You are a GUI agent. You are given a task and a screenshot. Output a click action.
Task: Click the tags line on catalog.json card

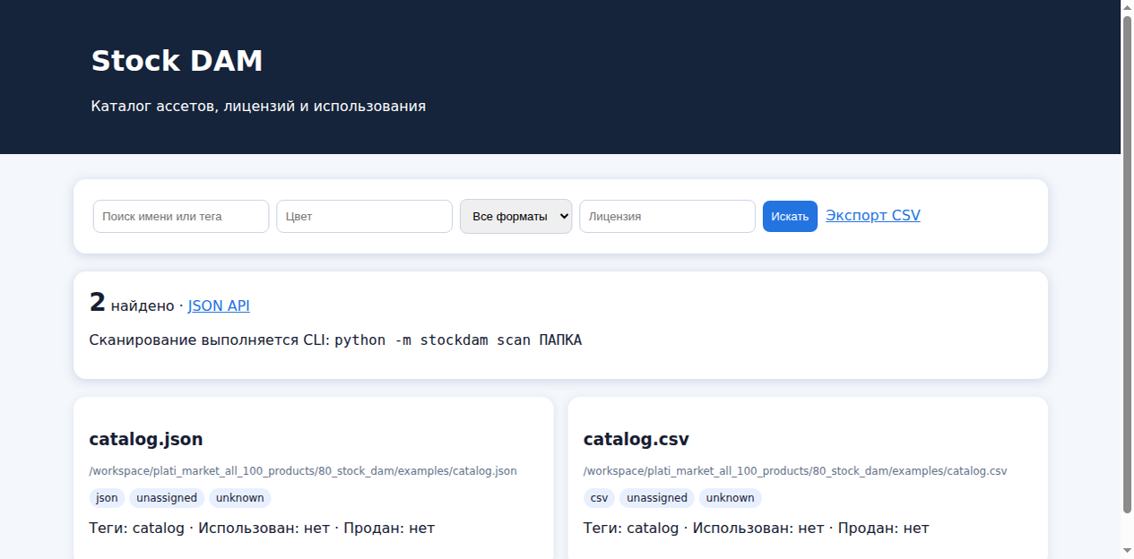point(262,528)
